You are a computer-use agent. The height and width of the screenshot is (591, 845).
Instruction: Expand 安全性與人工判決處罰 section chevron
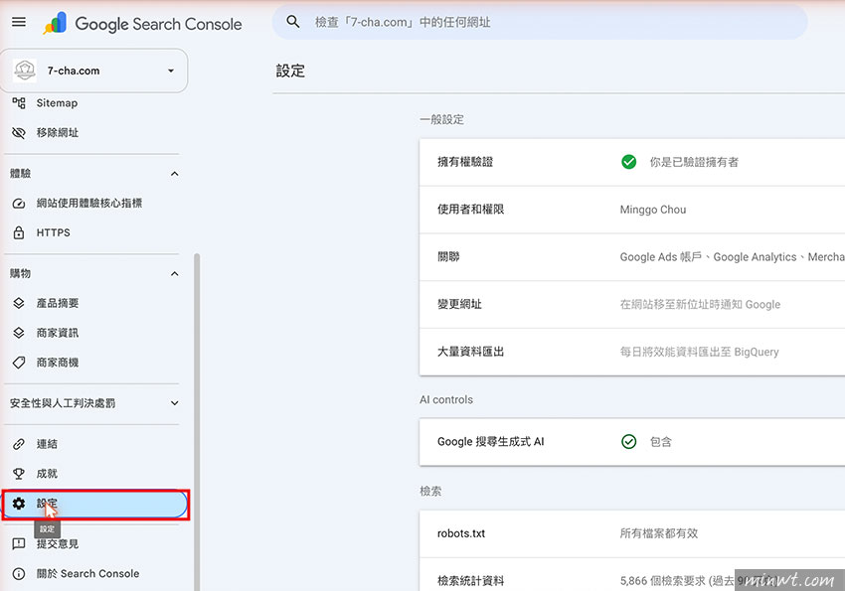pyautogui.click(x=175, y=403)
